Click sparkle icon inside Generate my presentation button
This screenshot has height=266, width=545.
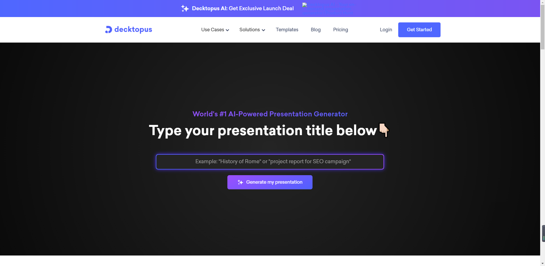[240, 182]
